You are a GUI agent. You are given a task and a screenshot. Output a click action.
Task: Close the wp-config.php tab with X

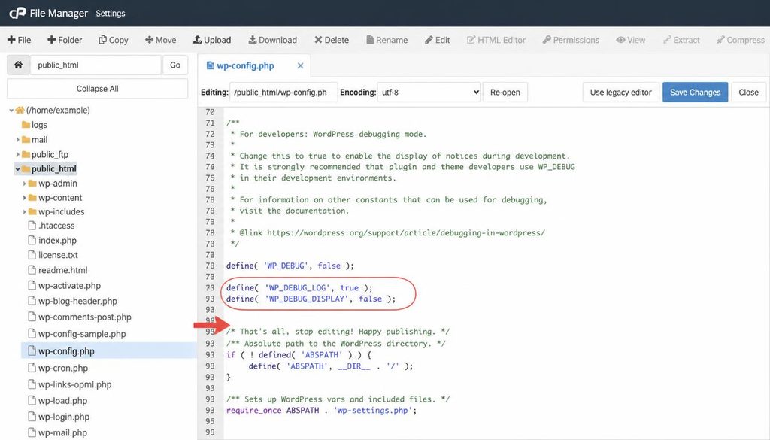[x=300, y=65]
